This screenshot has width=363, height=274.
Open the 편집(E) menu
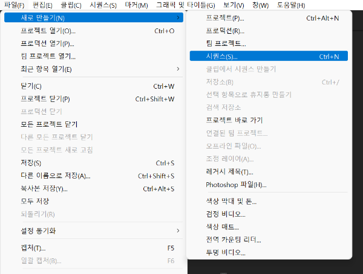point(42,5)
